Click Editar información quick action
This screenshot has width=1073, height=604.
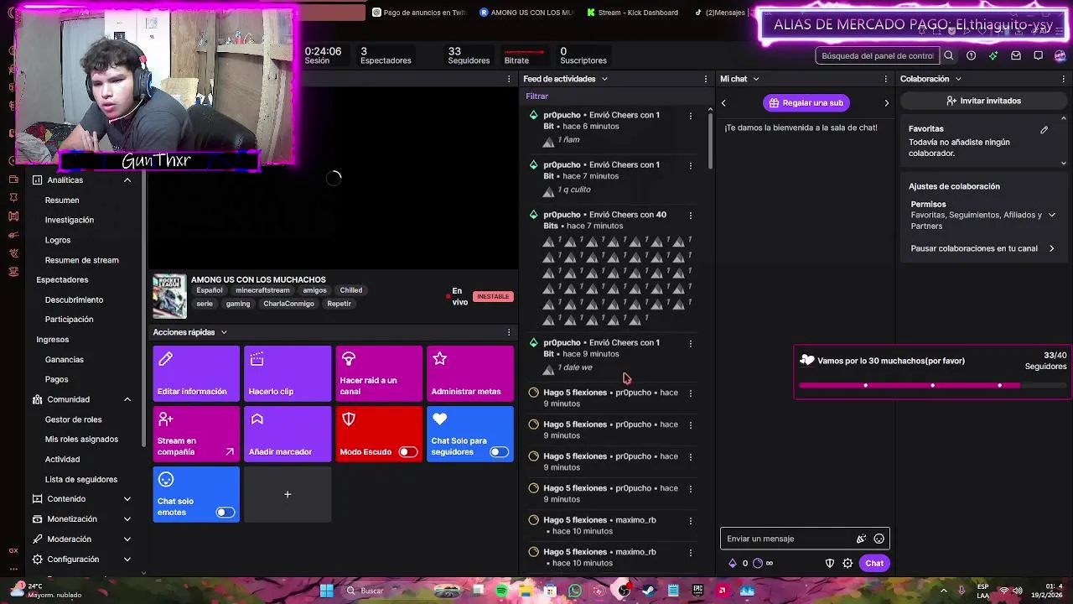coord(196,373)
